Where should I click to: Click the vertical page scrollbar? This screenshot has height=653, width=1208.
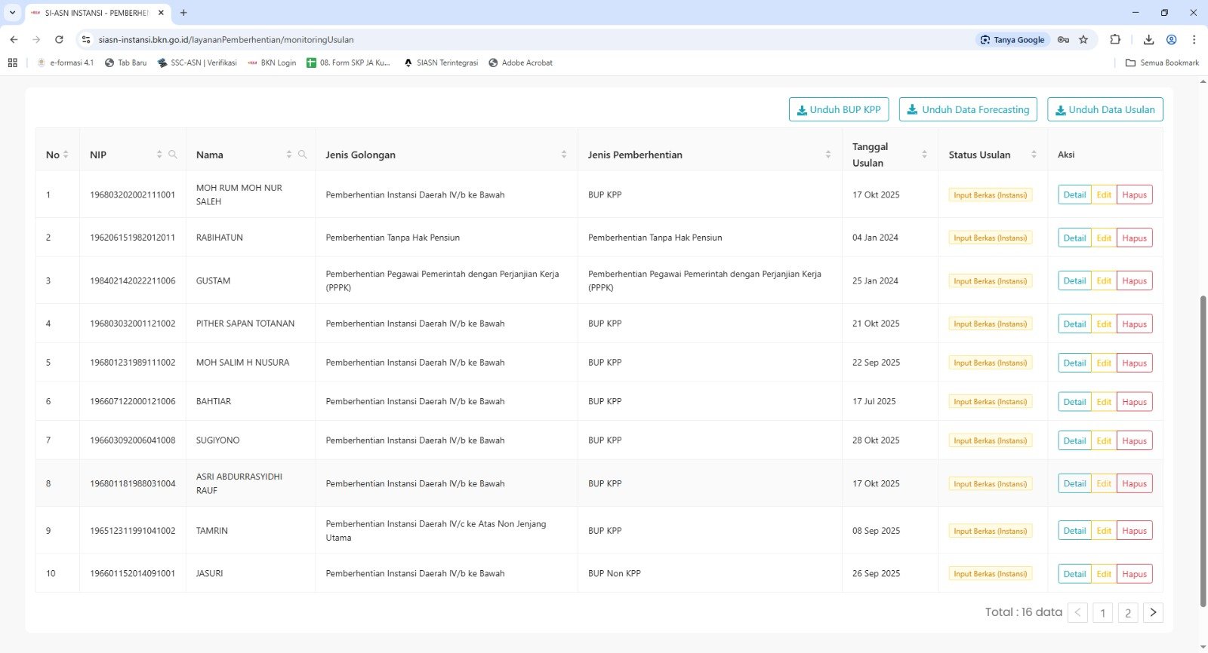[1203, 452]
